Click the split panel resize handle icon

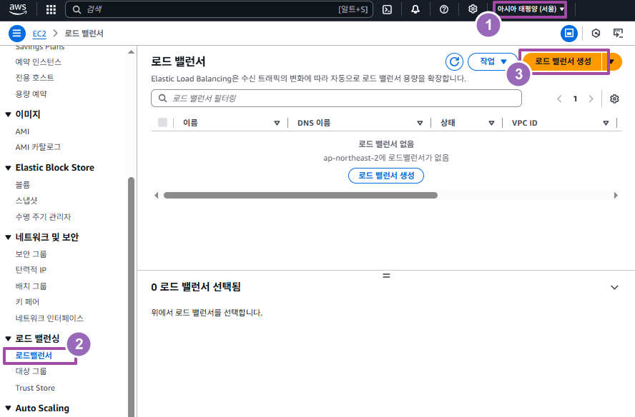click(x=386, y=276)
